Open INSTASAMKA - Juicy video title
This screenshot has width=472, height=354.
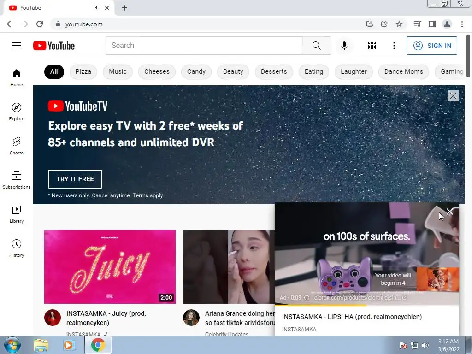click(106, 318)
